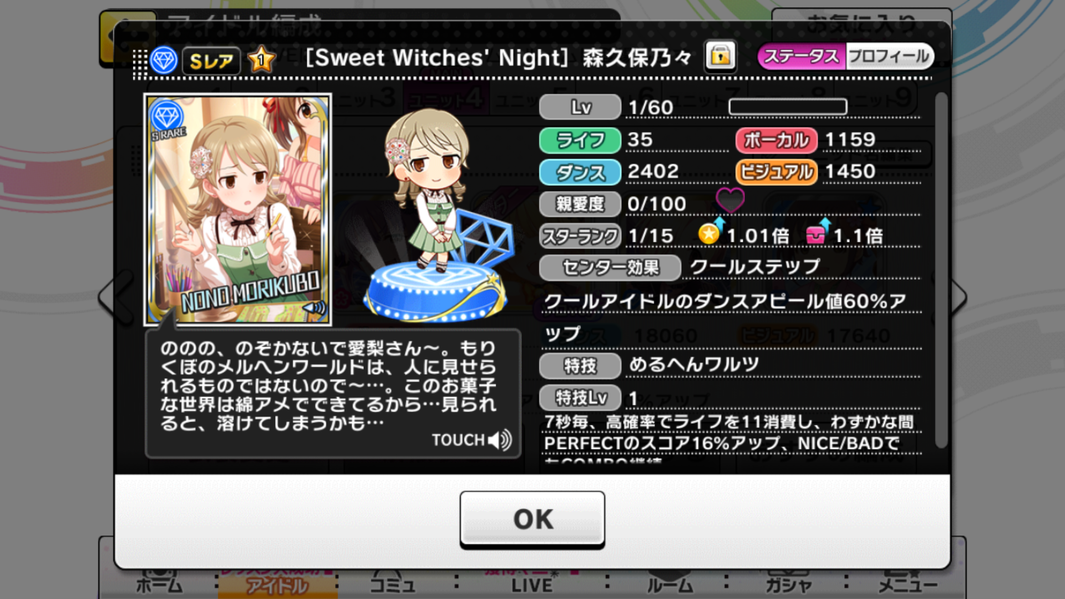Tap the gold star bonus icon
This screenshot has width=1065, height=599.
click(x=710, y=232)
